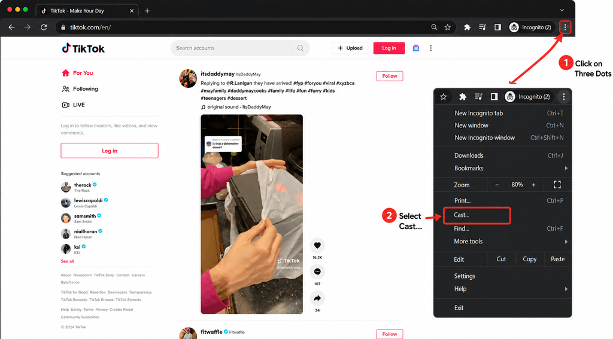Click the #fyp hashtag
This screenshot has width=613, height=339.
click(x=298, y=83)
